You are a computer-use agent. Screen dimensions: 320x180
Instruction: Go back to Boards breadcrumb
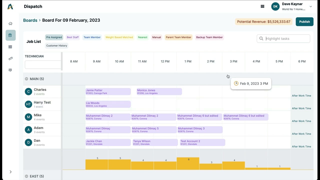(30, 20)
